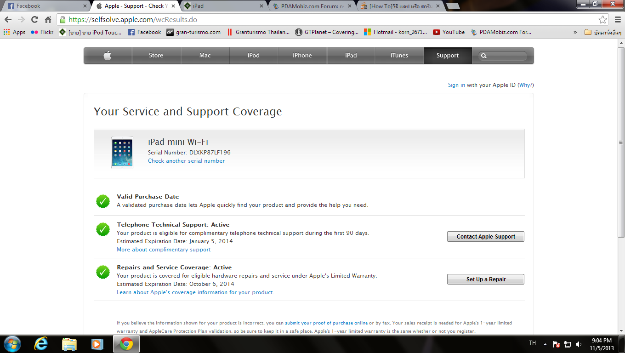Viewport: 625px width, 353px height.
Task: Expand the bookmarks overflow chevron
Action: [x=575, y=32]
